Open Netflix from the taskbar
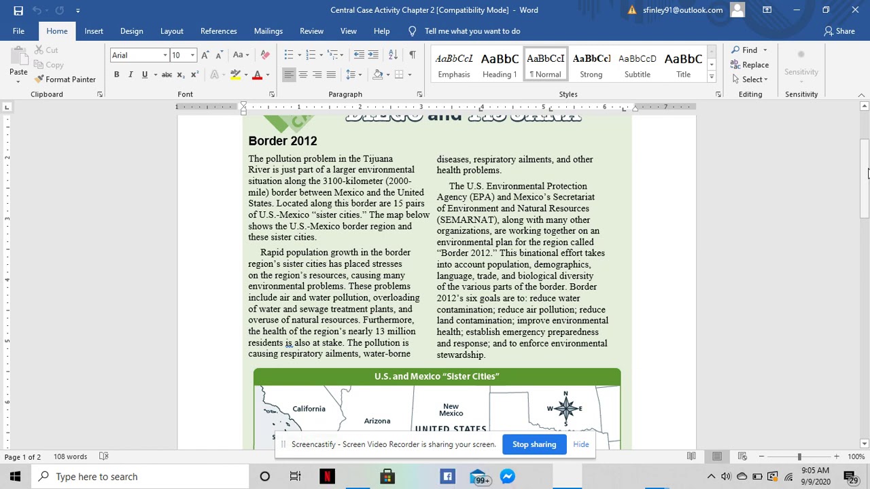The image size is (870, 489). 327,477
